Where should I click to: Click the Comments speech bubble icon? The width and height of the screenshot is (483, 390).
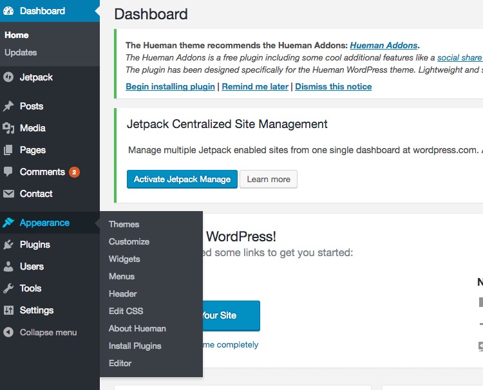8,172
